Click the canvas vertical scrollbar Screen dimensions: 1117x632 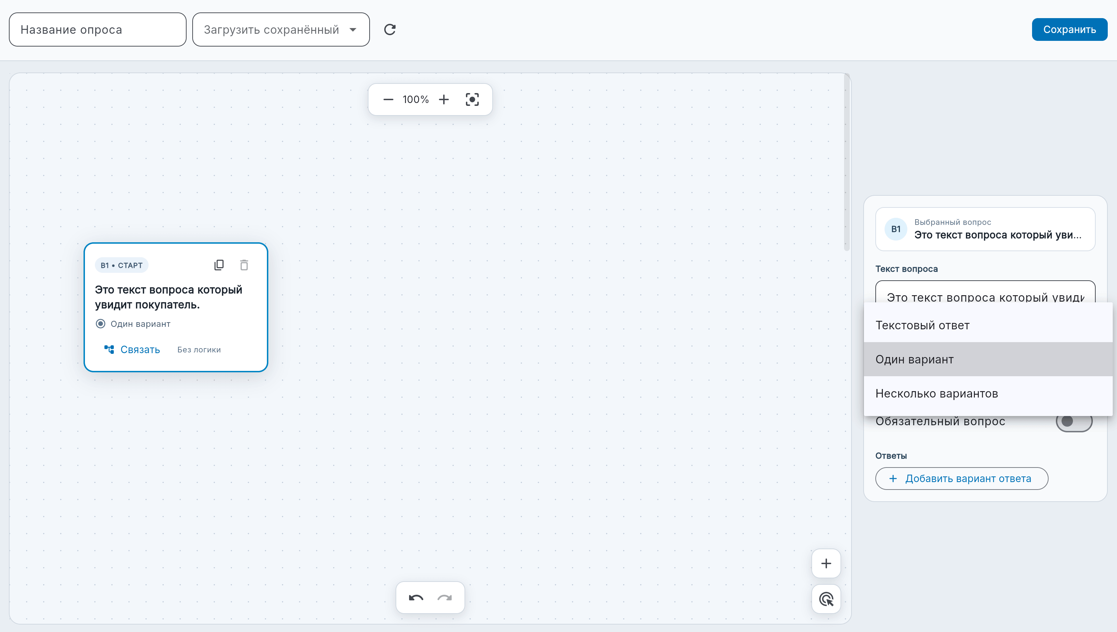[847, 163]
